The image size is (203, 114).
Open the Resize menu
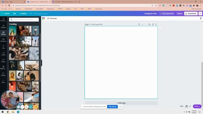23,13
